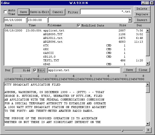Move the bottom horizontal slider thumb

tap(122, 131)
